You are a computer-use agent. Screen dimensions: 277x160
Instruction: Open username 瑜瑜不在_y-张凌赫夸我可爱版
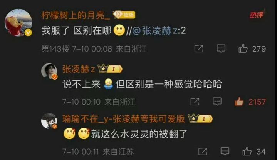[x=124, y=119]
